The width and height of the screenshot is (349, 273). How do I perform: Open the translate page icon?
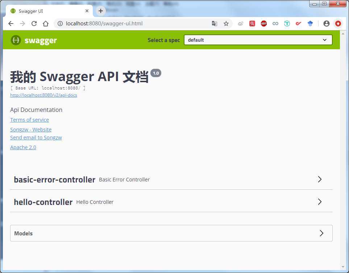[x=214, y=24]
